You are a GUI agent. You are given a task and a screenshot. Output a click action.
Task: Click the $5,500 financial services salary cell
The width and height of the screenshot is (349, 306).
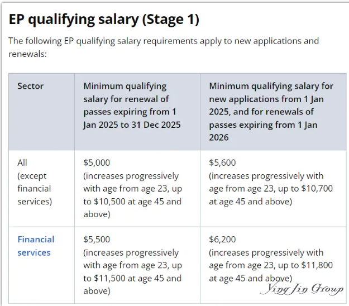click(137, 265)
